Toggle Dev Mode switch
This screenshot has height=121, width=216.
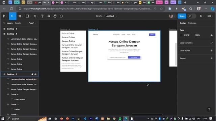192,16
